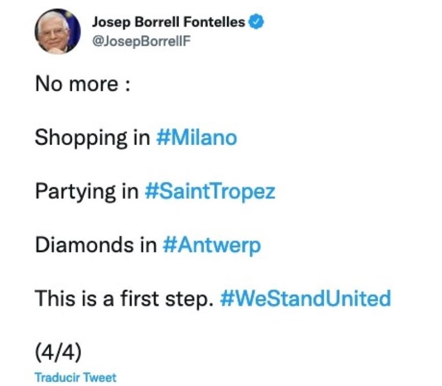Click the blue verified badge icon

point(255,22)
